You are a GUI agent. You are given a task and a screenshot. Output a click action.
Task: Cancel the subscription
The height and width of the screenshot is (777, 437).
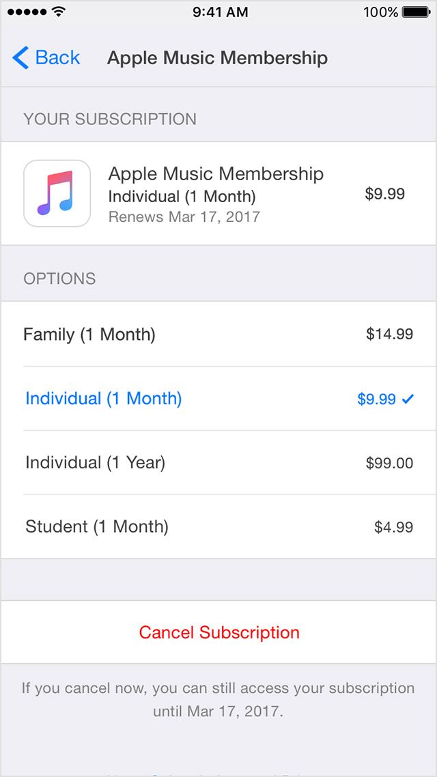click(x=219, y=632)
